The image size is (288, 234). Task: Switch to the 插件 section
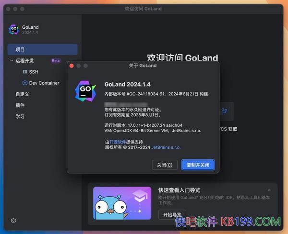(x=20, y=105)
